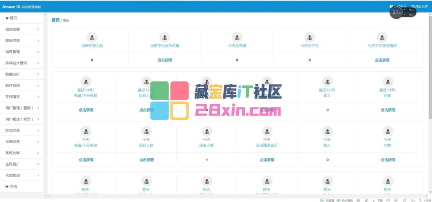Open the admin dropdown in the top bar
The image size is (432, 202).
point(398,6)
